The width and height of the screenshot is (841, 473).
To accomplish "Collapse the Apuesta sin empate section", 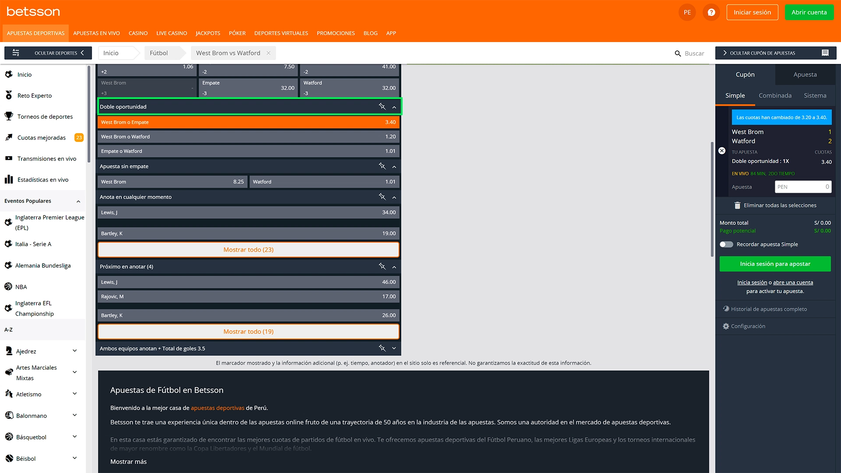I will tap(394, 166).
